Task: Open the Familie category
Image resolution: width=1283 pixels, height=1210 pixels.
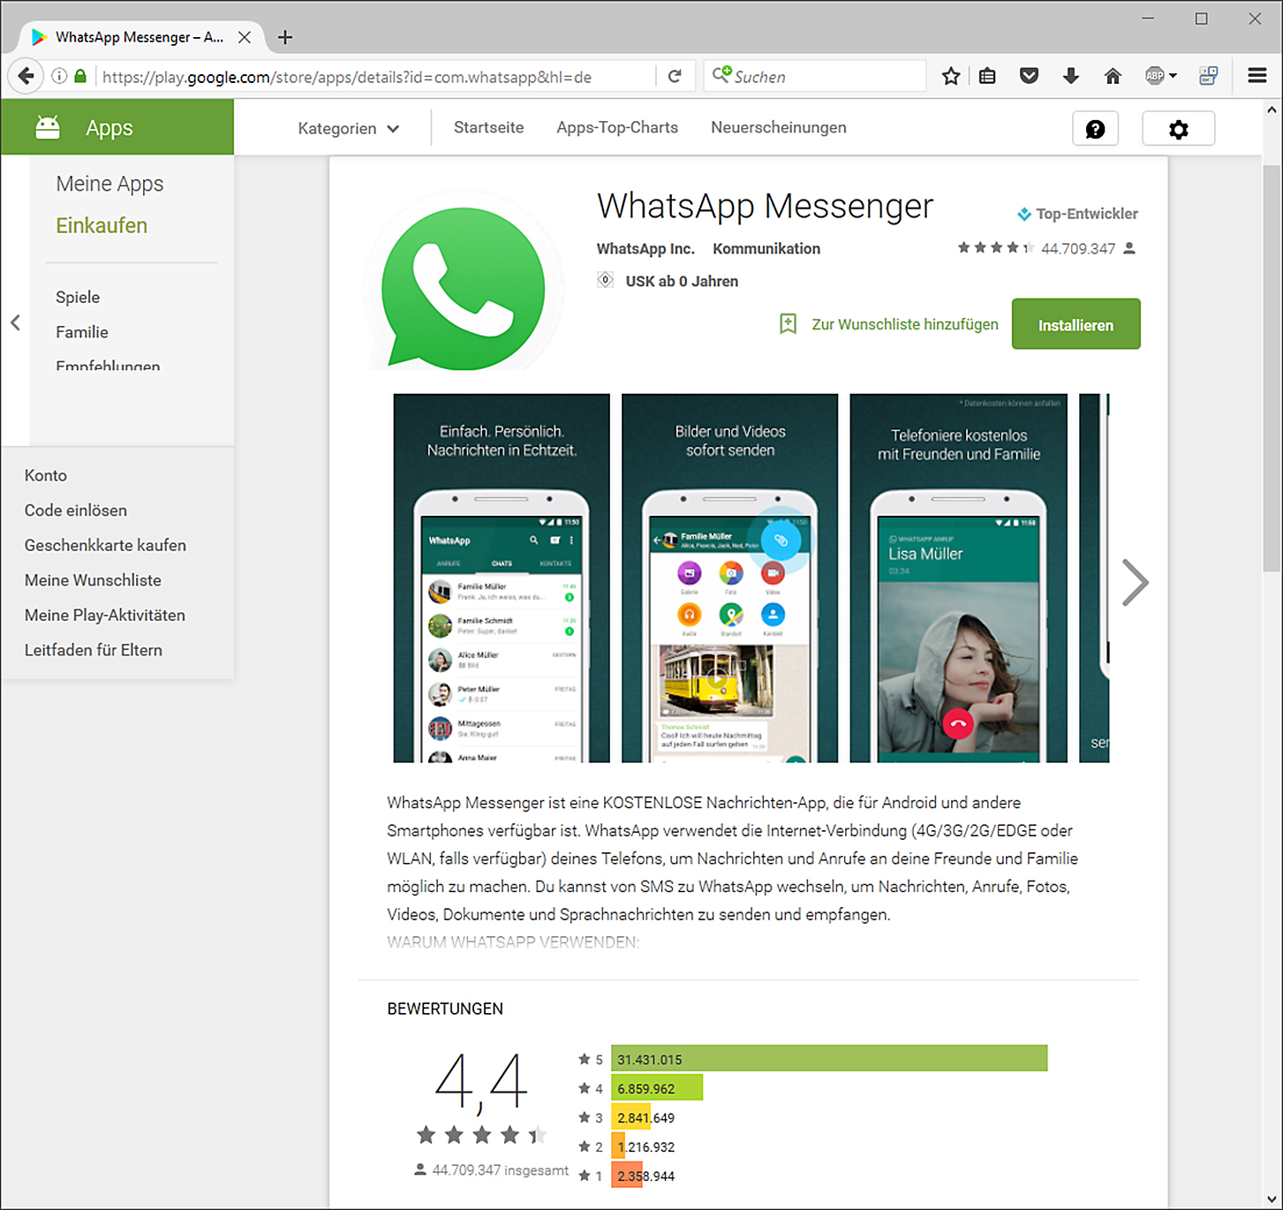Action: [82, 332]
